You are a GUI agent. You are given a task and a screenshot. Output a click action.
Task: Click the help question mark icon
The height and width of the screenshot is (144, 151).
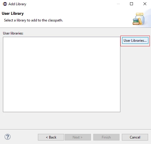[x=8, y=137]
